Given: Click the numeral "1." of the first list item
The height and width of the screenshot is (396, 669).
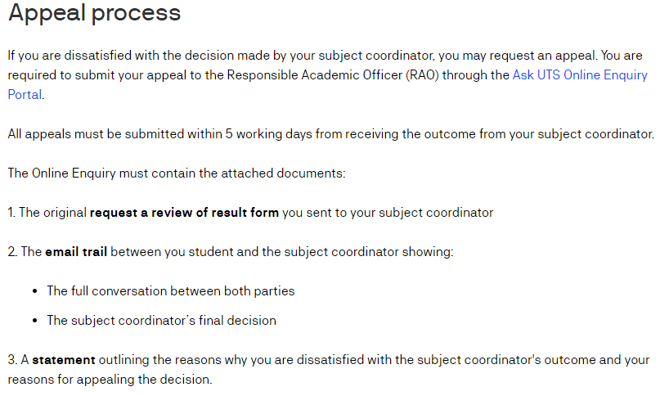Looking at the screenshot, I should click(11, 213).
